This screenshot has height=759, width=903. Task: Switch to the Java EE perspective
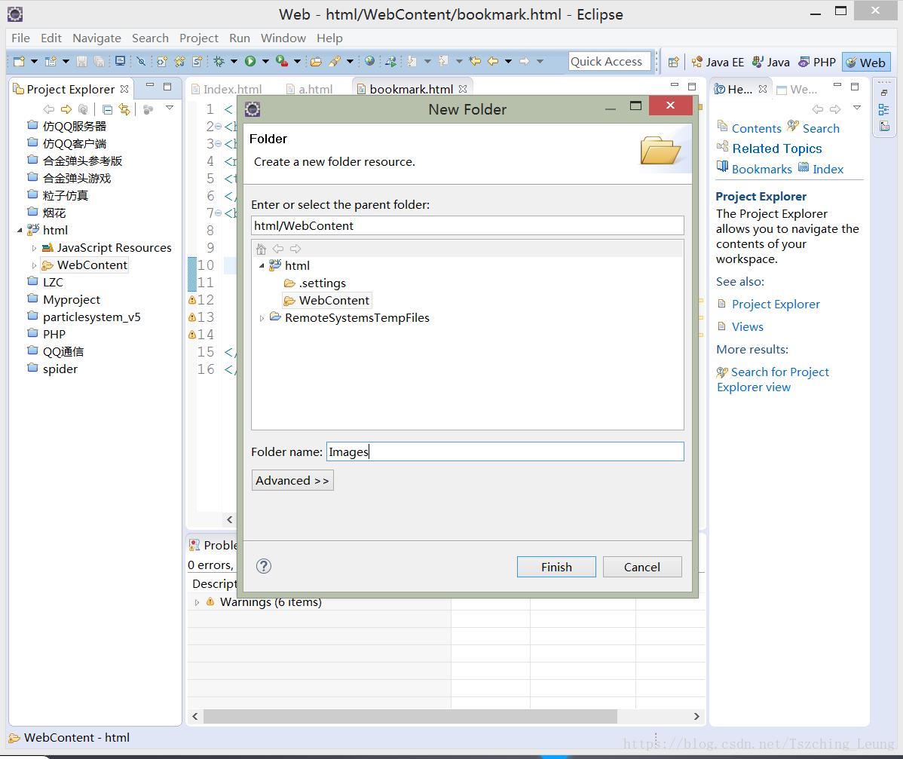tap(718, 63)
